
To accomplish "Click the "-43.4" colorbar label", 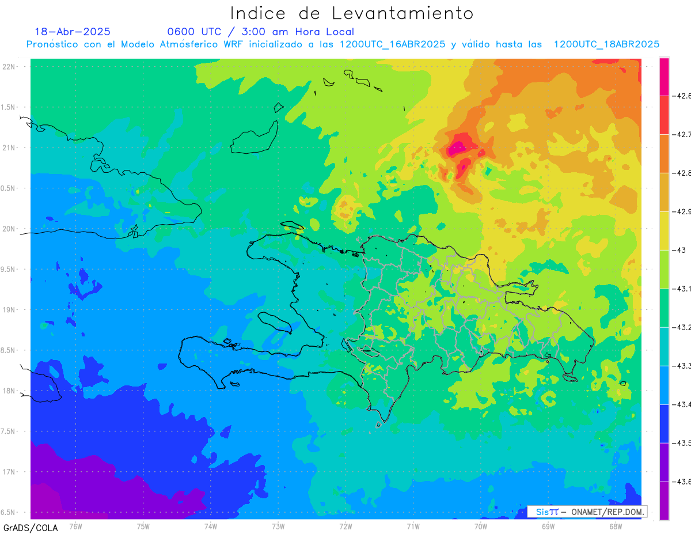I will coord(681,404).
